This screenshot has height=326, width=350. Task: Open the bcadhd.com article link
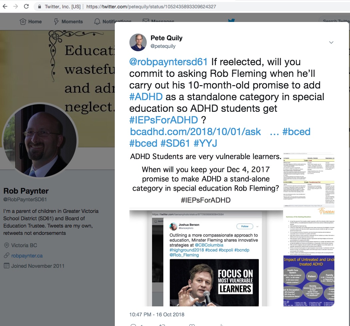click(195, 132)
